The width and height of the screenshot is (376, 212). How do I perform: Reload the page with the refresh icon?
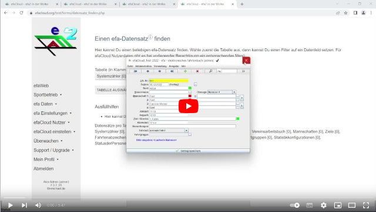coord(21,13)
